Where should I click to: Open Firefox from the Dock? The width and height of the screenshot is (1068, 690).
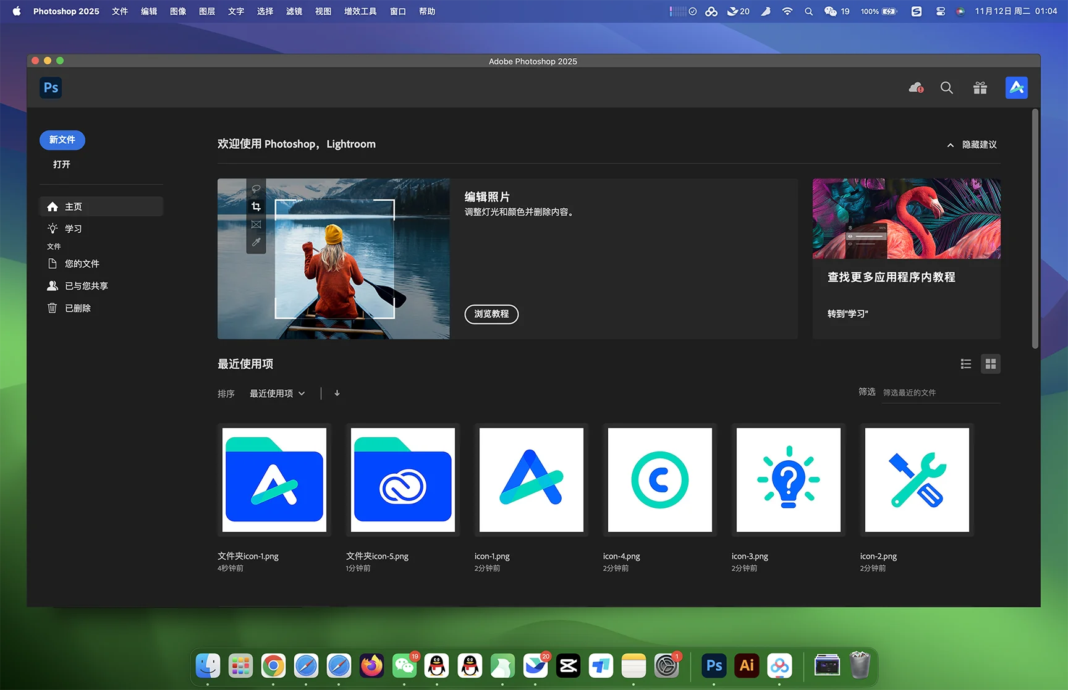[371, 666]
